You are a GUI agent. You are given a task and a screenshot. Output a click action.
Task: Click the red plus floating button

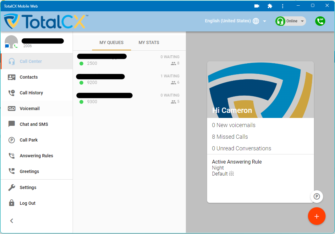(317, 216)
